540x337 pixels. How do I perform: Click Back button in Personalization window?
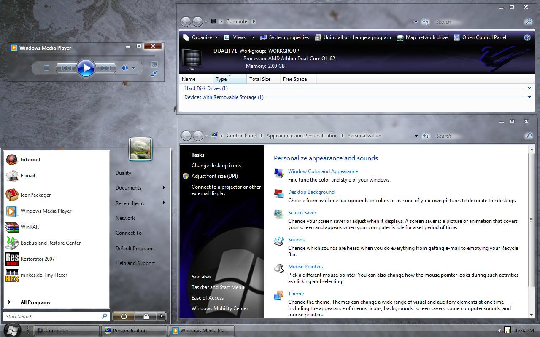tap(186, 136)
